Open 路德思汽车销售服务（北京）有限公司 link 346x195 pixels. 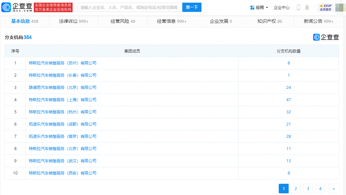[62, 88]
